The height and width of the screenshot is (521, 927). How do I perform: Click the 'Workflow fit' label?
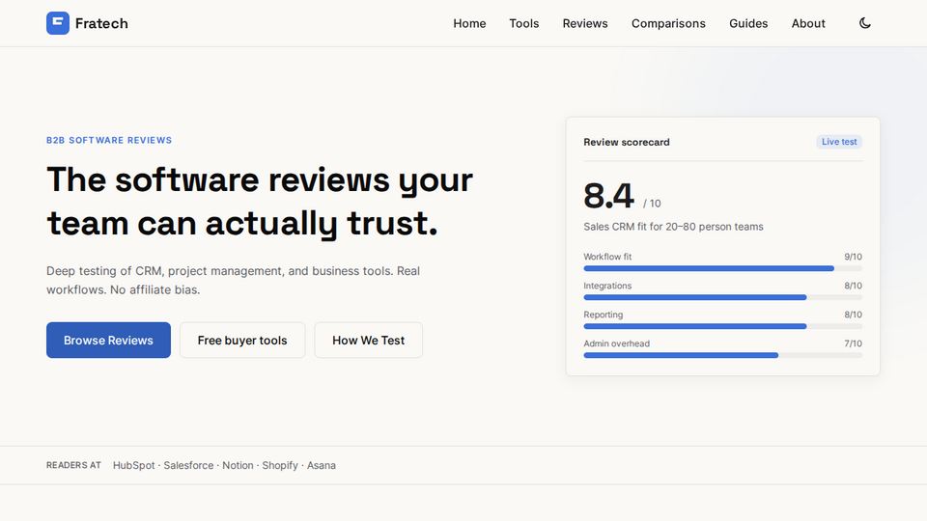pyautogui.click(x=607, y=257)
